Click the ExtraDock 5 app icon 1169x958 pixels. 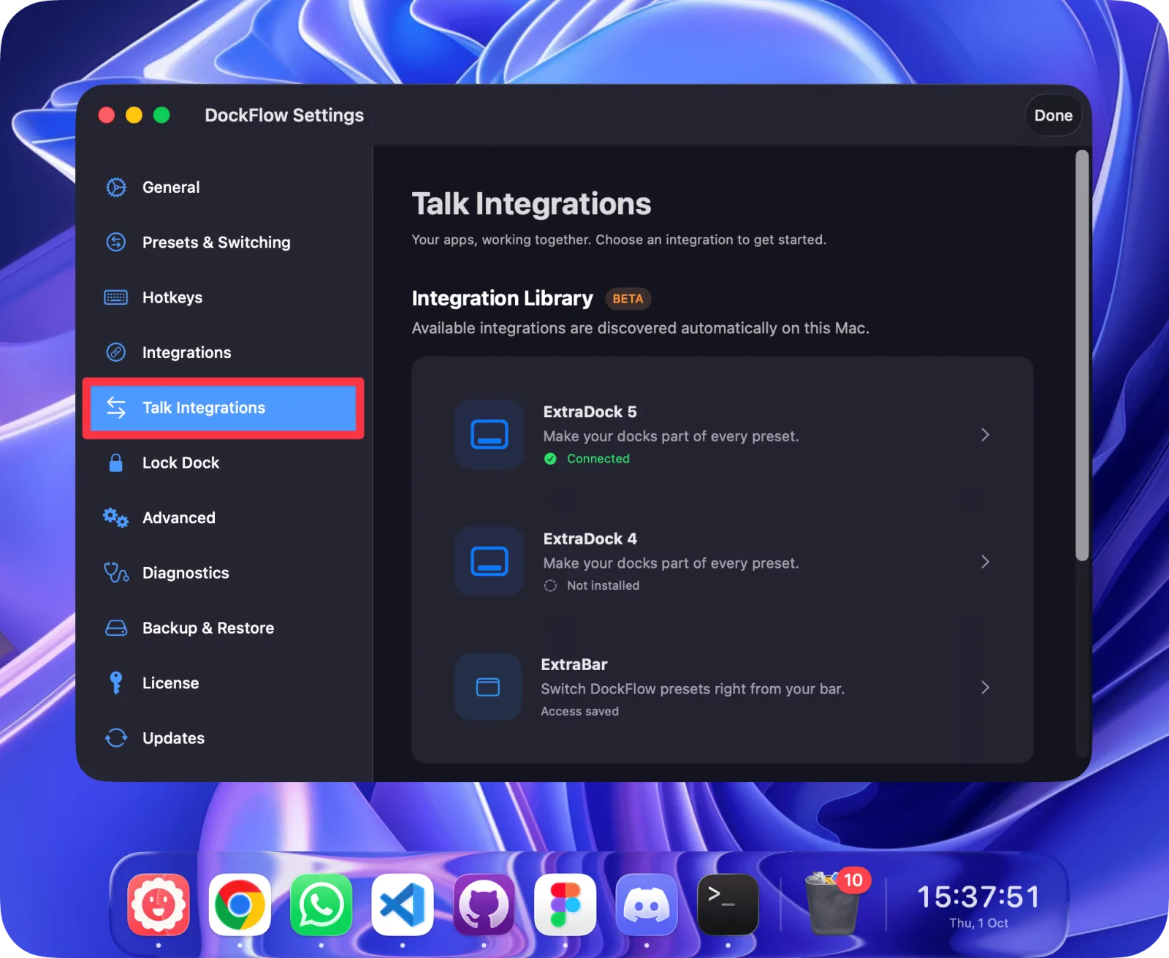click(490, 434)
